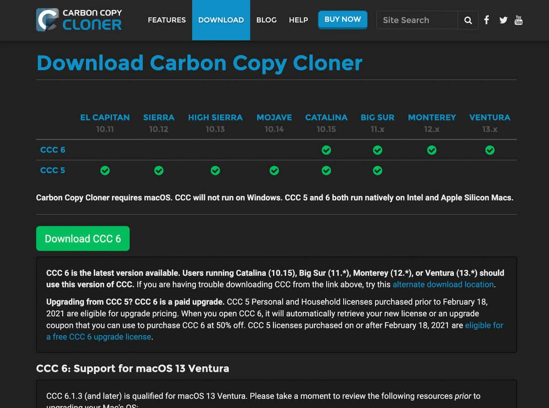Open the Blog page
Image resolution: width=549 pixels, height=408 pixels.
click(x=266, y=20)
